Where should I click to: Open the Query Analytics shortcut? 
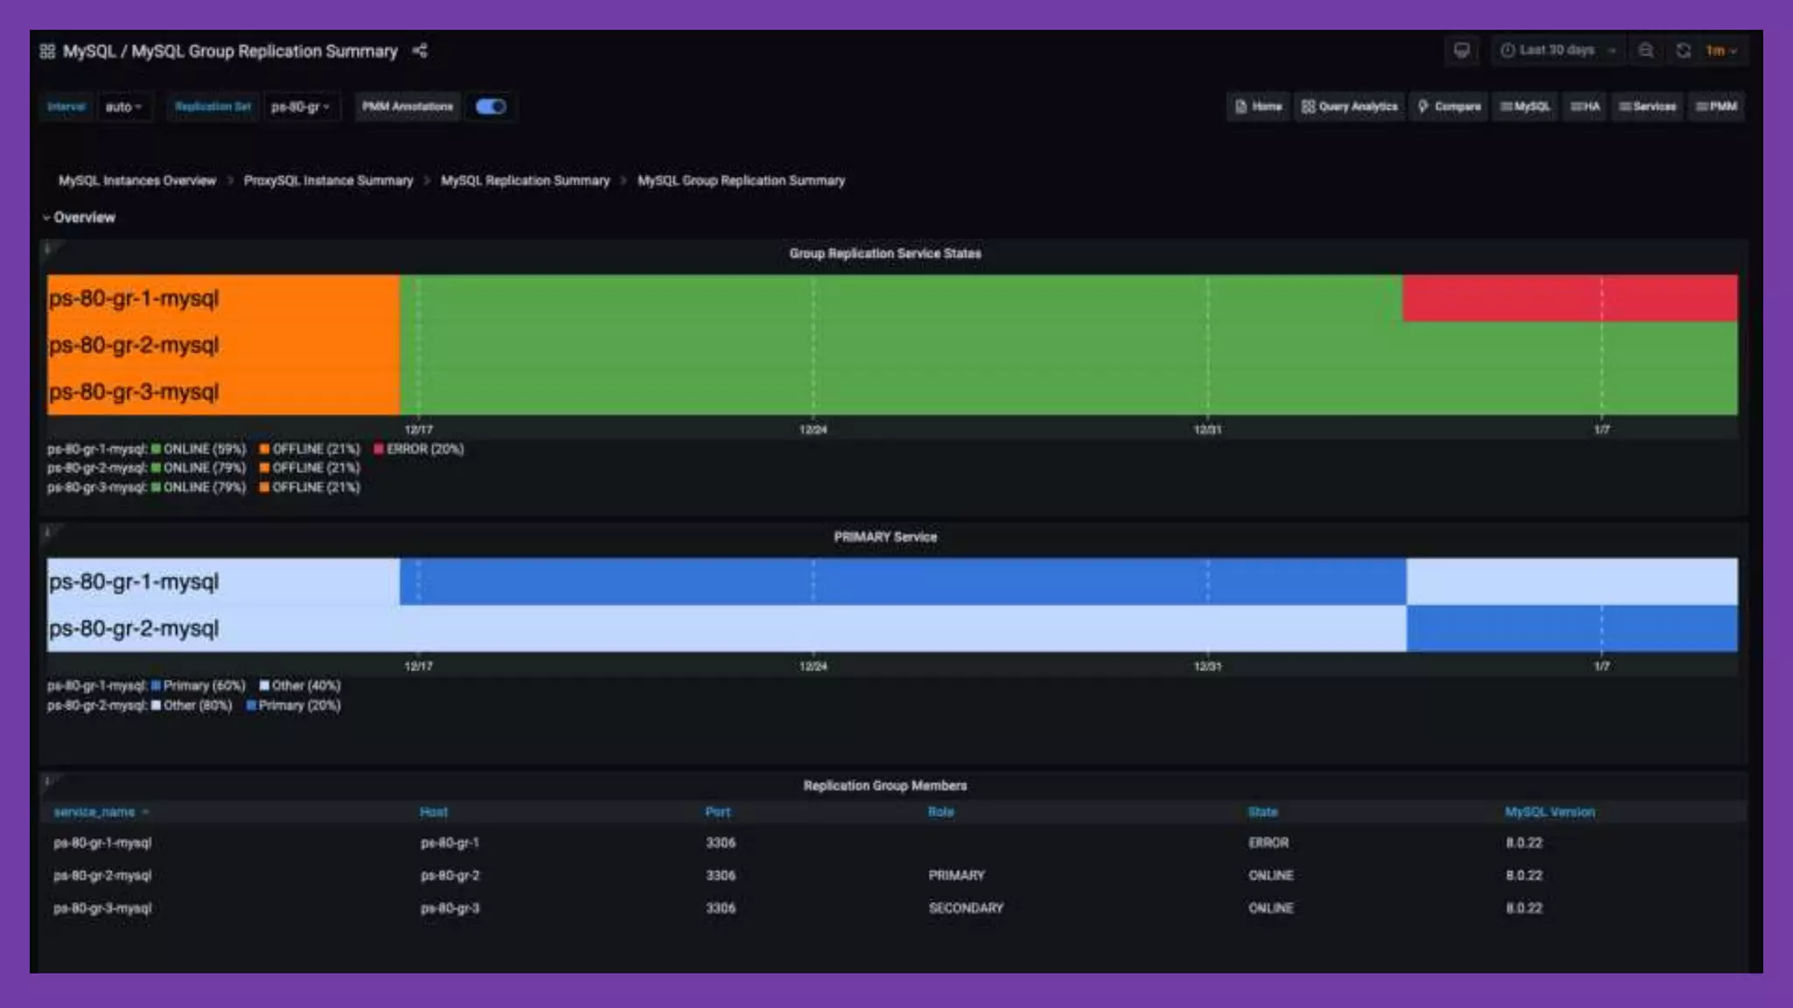[x=1349, y=107]
